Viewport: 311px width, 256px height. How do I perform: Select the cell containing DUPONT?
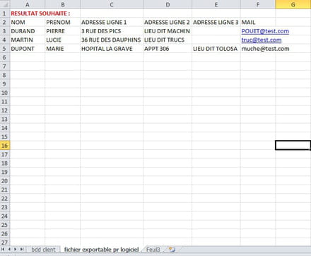point(28,49)
